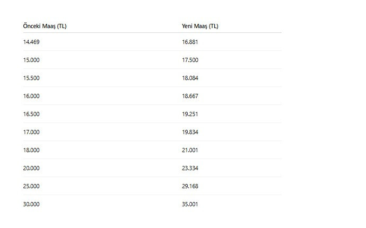
Task: Click the 16.881 new salary cell
Action: pyautogui.click(x=190, y=42)
